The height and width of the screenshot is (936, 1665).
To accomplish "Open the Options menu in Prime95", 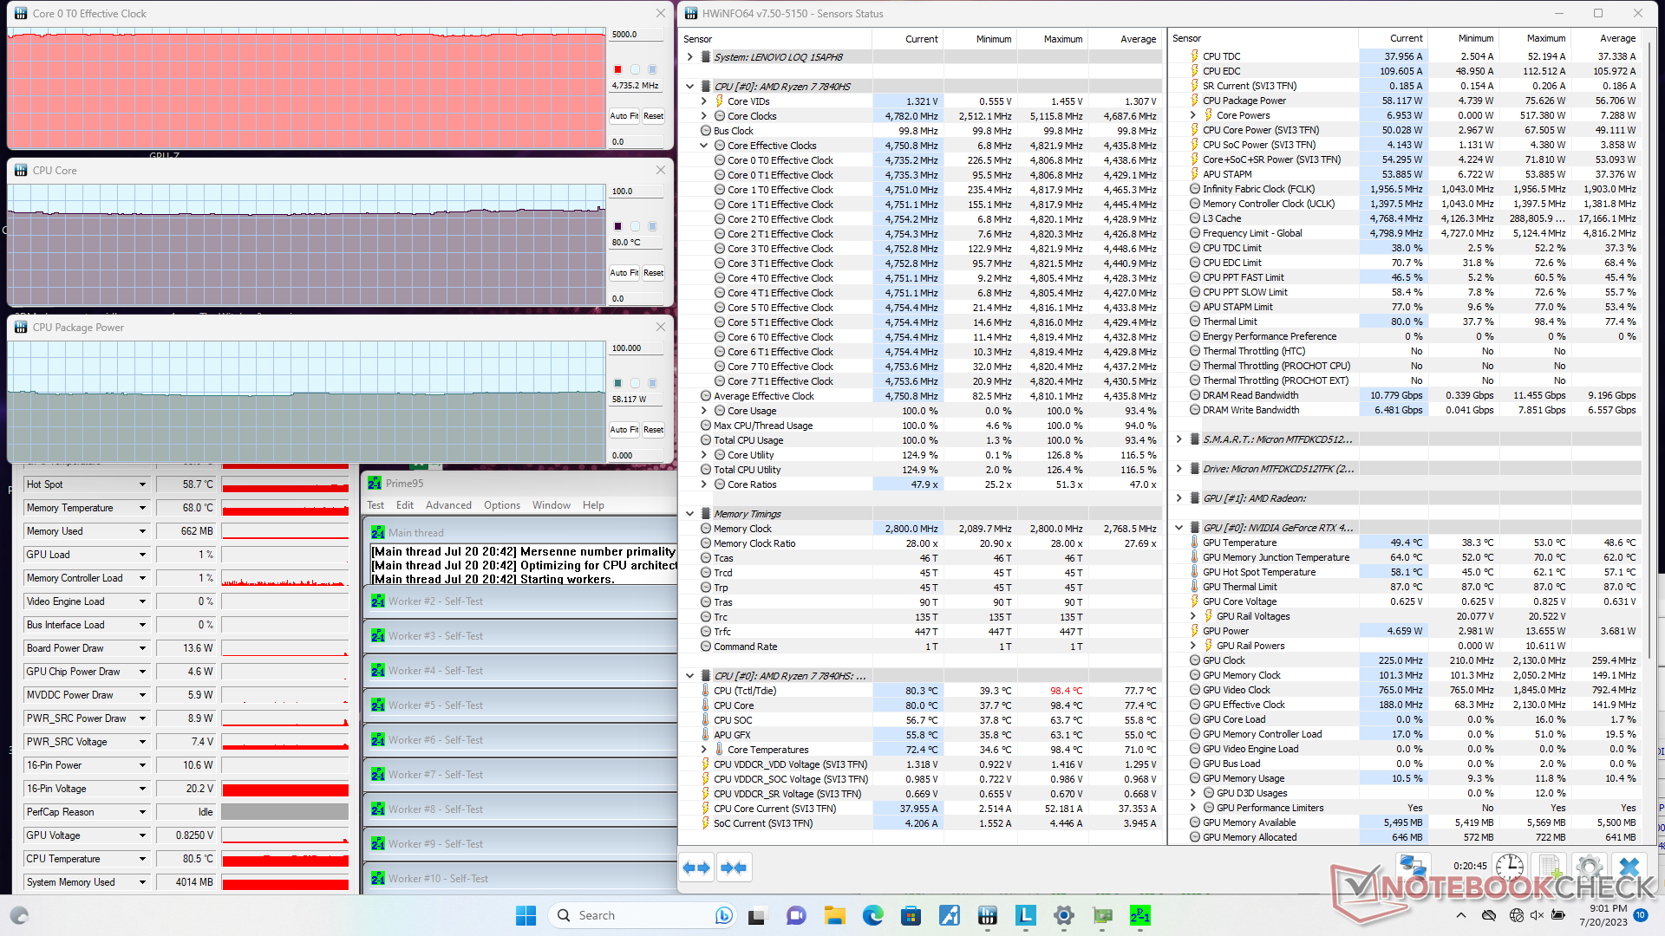I will point(501,505).
